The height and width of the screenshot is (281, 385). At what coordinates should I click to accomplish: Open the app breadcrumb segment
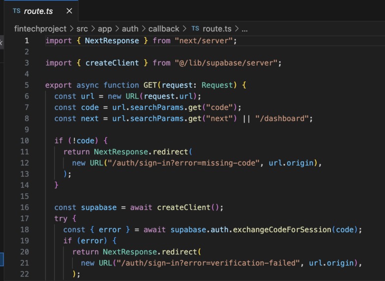click(x=105, y=29)
